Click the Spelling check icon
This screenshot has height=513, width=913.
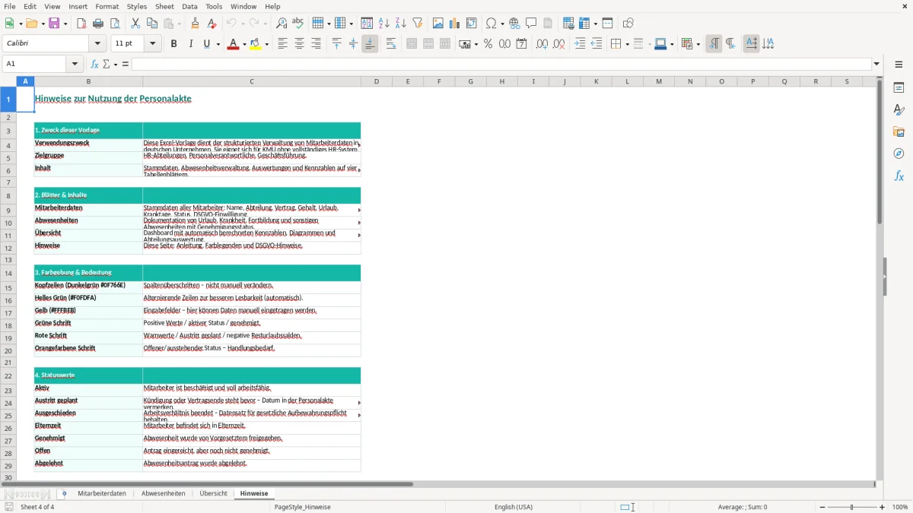298,24
